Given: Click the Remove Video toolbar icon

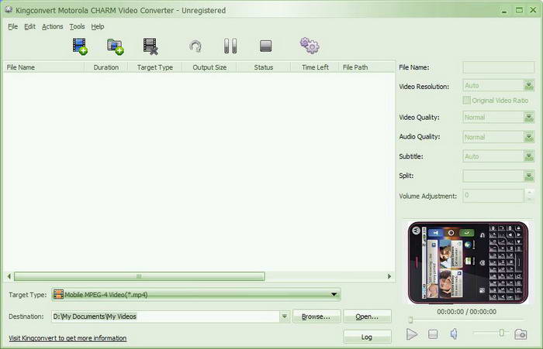Looking at the screenshot, I should (x=150, y=46).
